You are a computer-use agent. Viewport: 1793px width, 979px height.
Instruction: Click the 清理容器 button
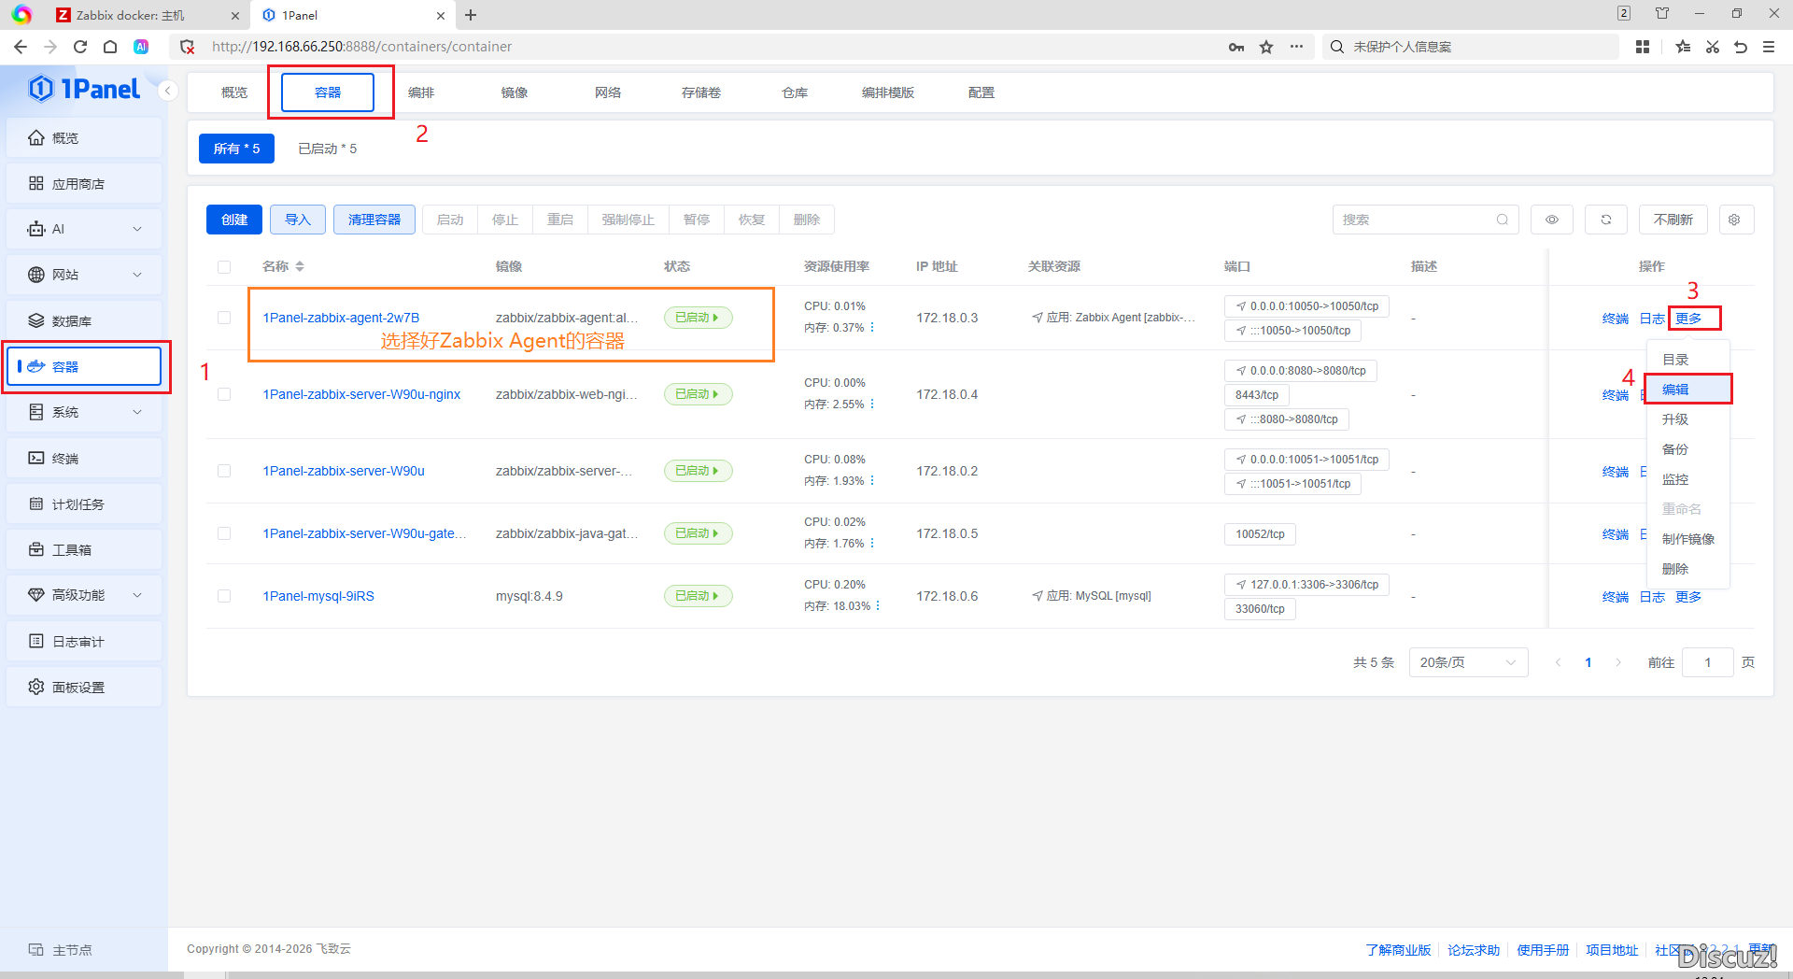click(374, 220)
